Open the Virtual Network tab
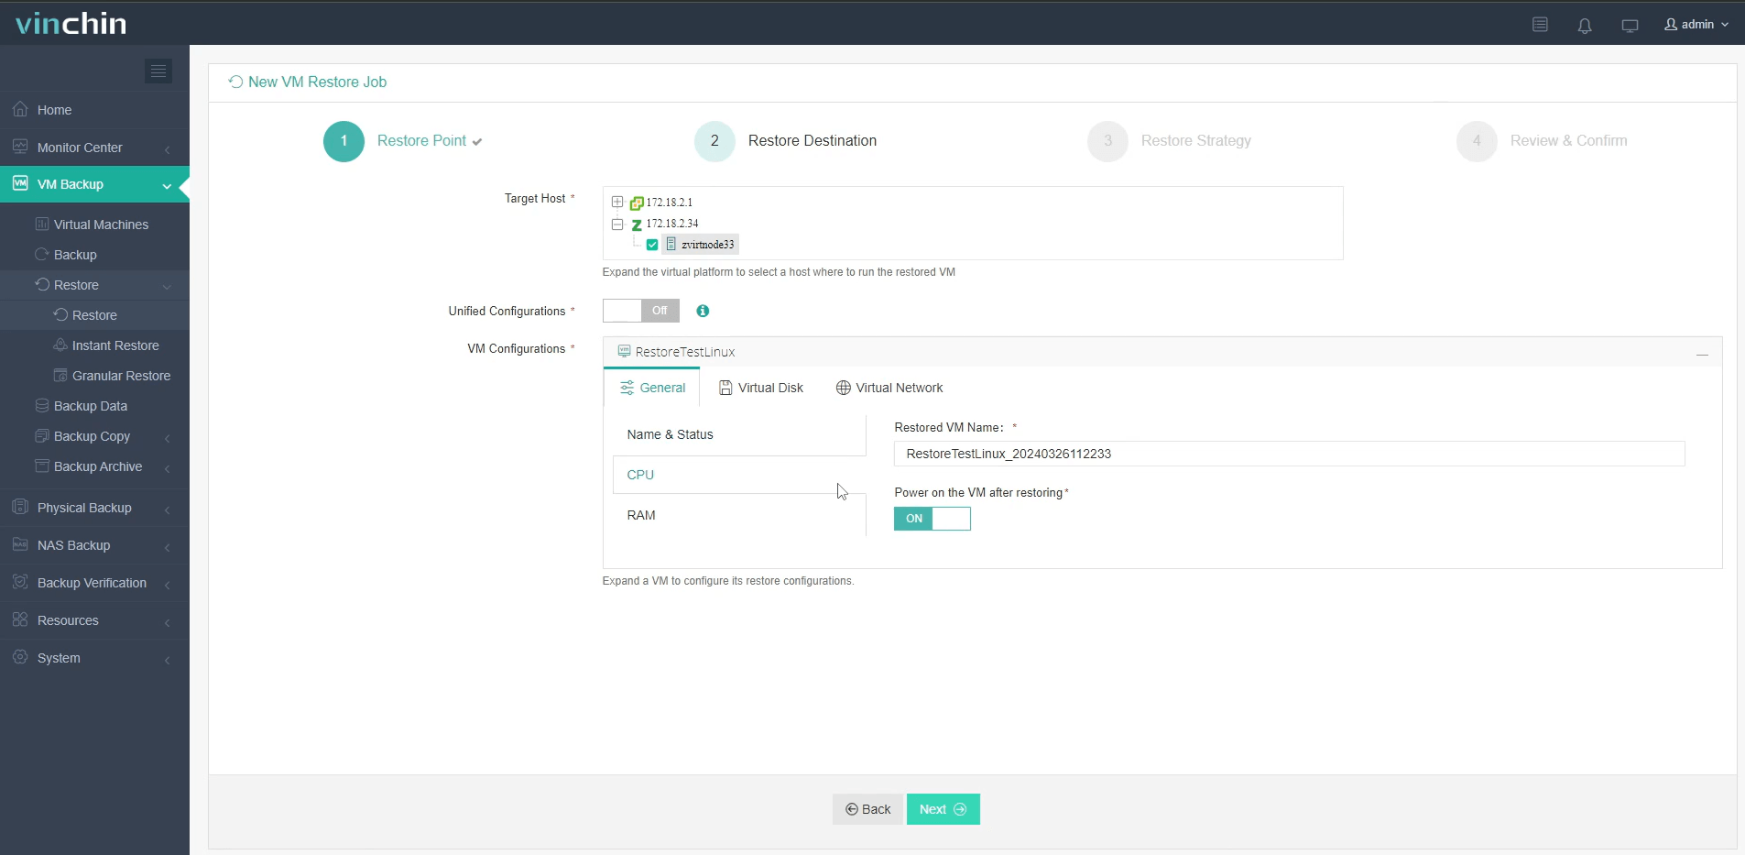1745x855 pixels. pyautogui.click(x=900, y=388)
